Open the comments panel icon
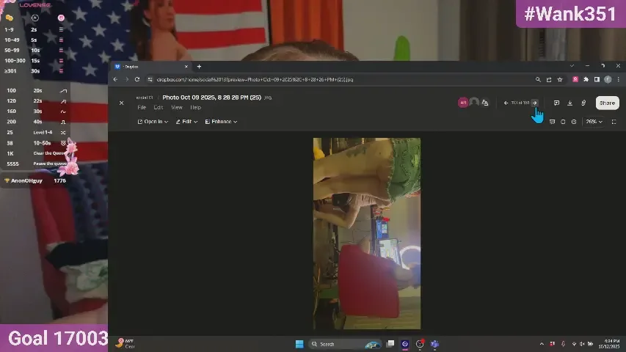Screen dimensions: 626x352 [x=556, y=103]
